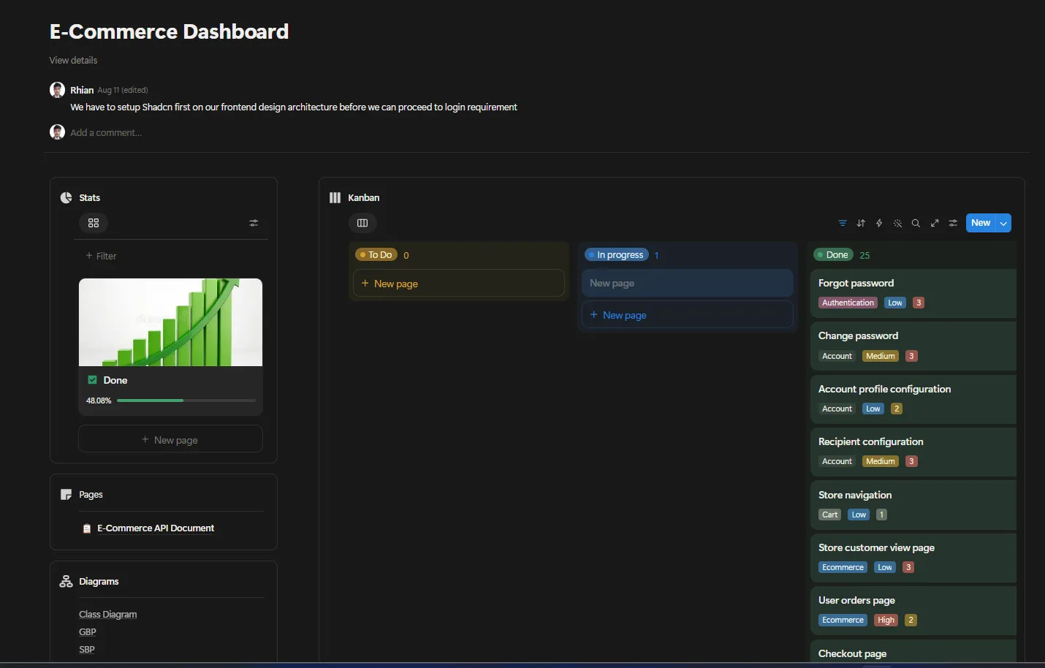Image resolution: width=1045 pixels, height=668 pixels.
Task: Click the In progress status group label
Action: (x=617, y=255)
